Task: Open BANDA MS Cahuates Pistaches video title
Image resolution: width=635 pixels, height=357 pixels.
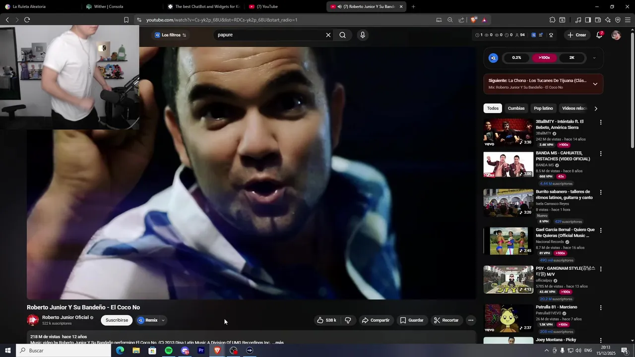Action: click(x=563, y=156)
